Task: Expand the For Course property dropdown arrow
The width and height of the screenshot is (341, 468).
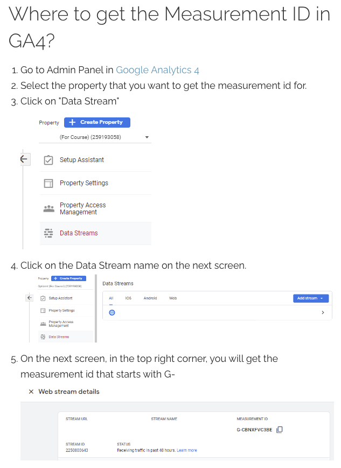Action: [147, 137]
